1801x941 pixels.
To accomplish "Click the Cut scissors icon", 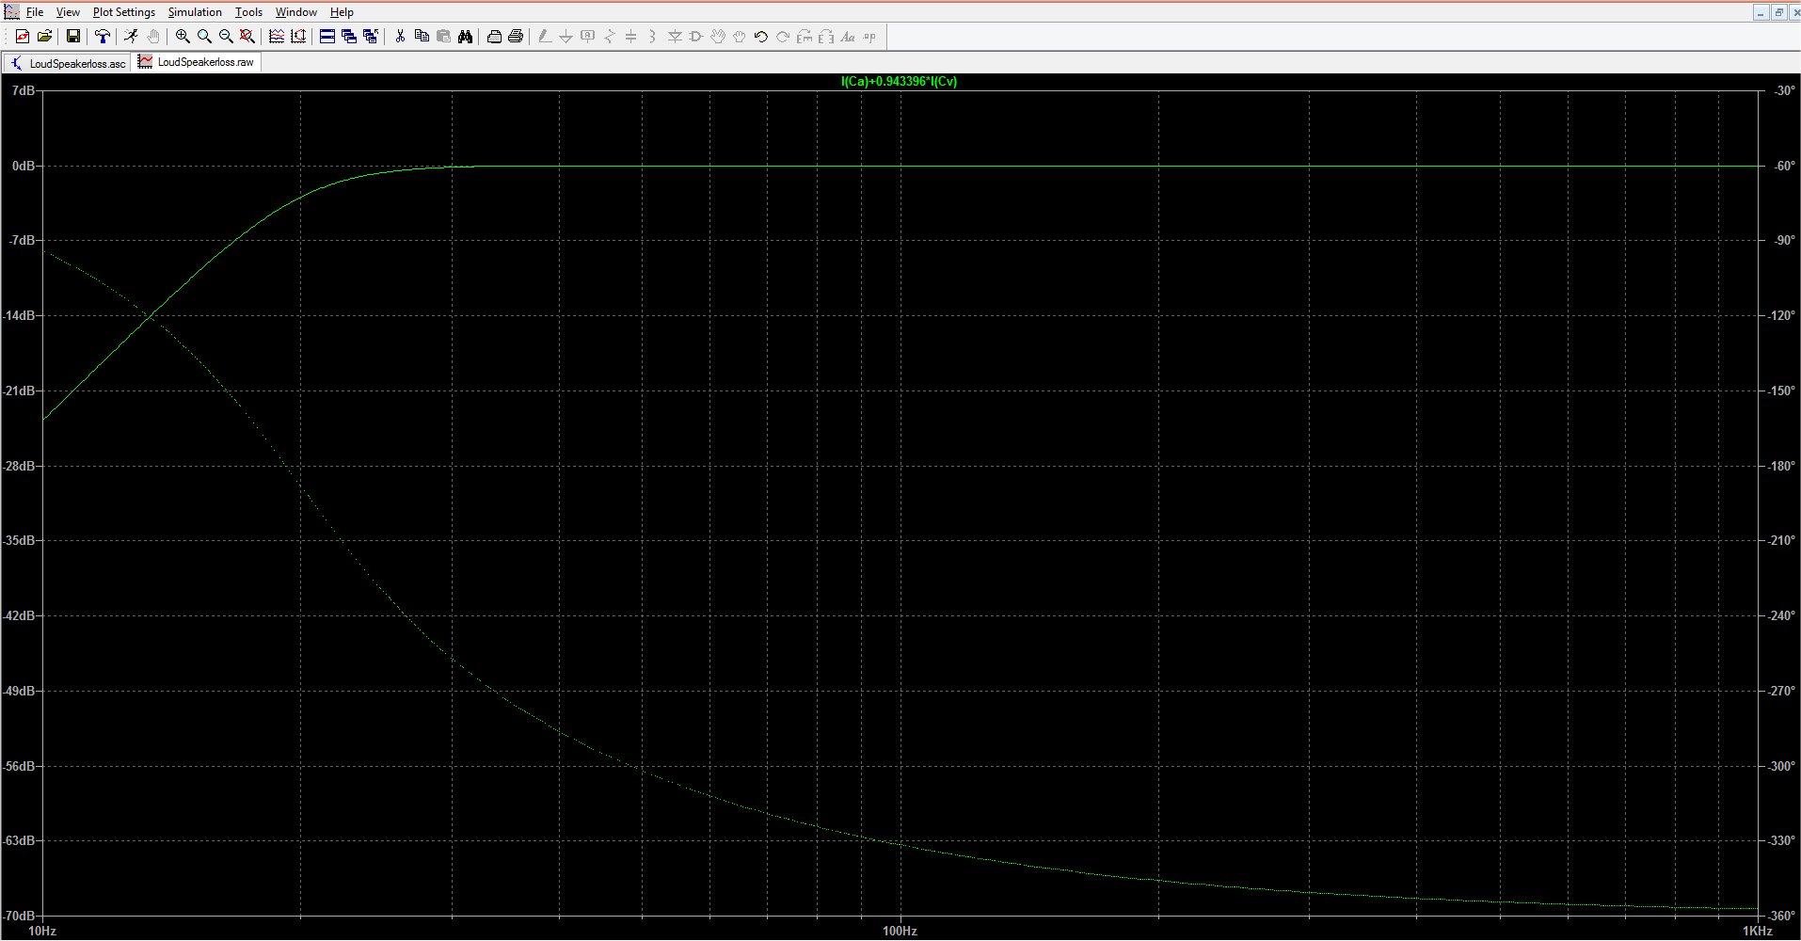I will (x=400, y=37).
